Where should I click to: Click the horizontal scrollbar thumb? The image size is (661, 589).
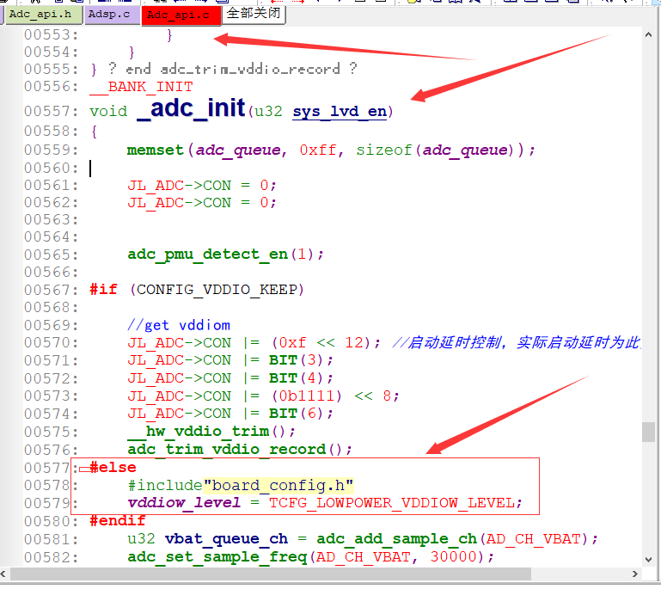(x=270, y=574)
